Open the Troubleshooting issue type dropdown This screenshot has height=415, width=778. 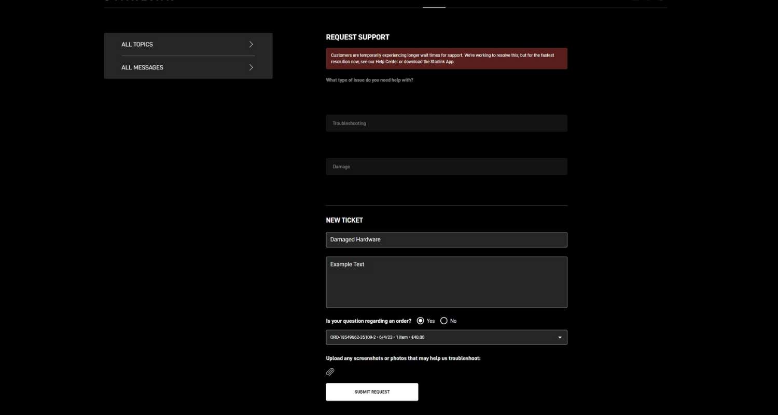coord(446,123)
